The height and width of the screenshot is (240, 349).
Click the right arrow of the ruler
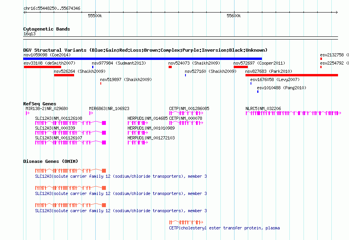336,13
